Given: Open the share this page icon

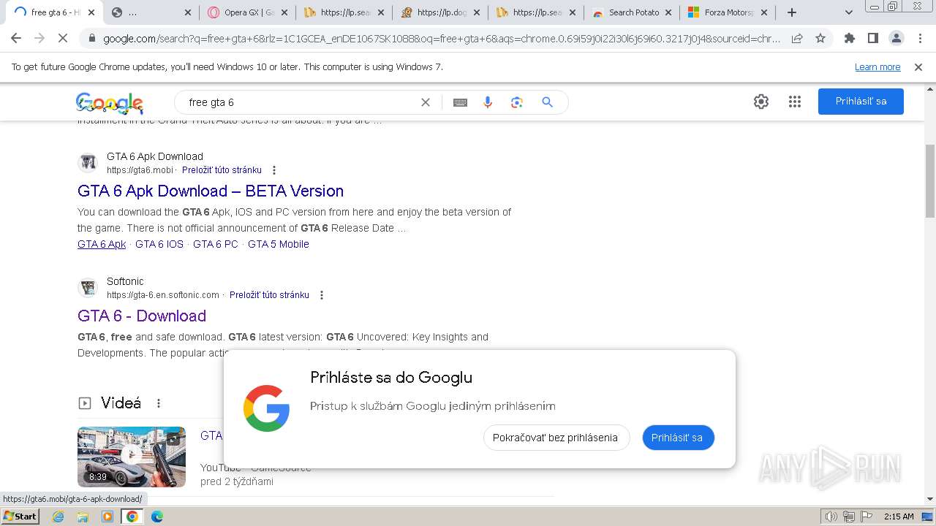Looking at the screenshot, I should [x=797, y=39].
